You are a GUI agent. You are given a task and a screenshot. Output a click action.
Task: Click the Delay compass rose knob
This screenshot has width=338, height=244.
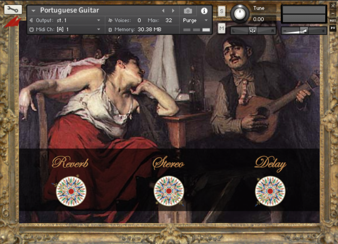point(270,191)
